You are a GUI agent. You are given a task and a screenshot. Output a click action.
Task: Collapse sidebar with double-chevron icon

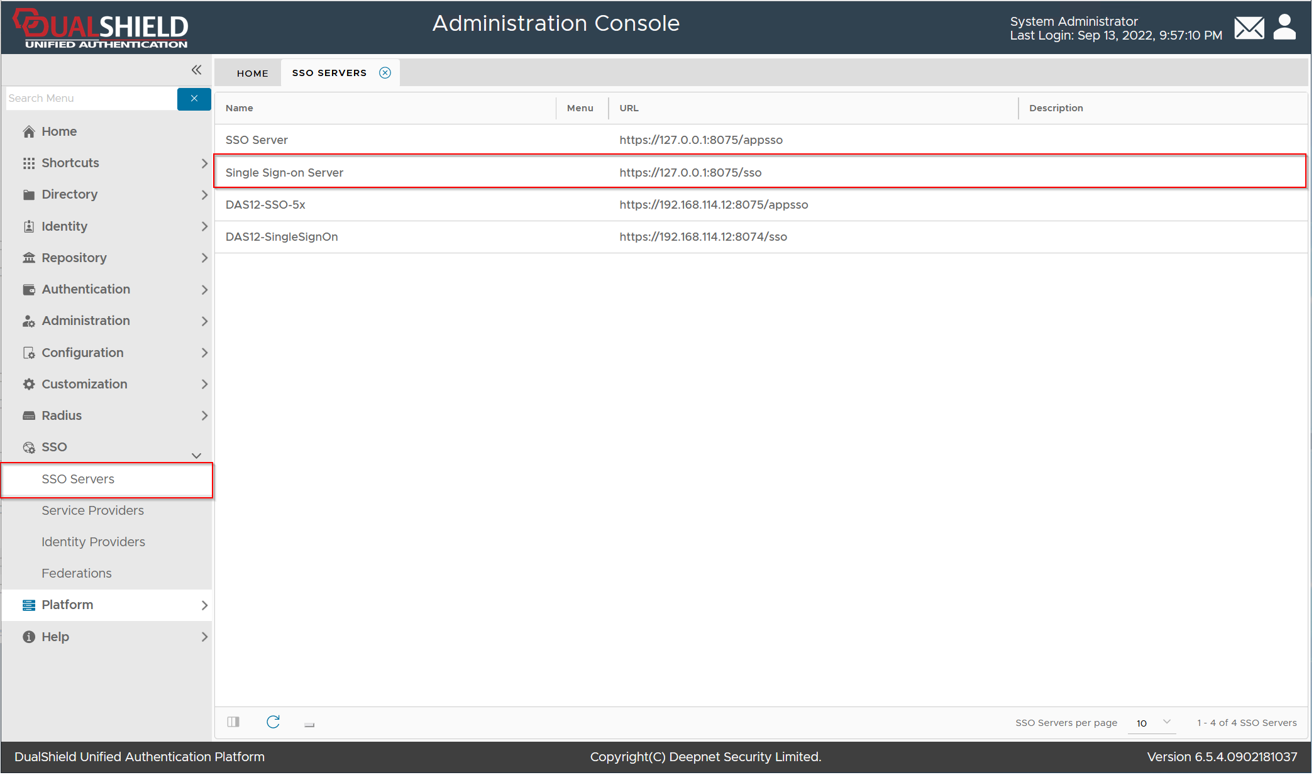pos(196,70)
